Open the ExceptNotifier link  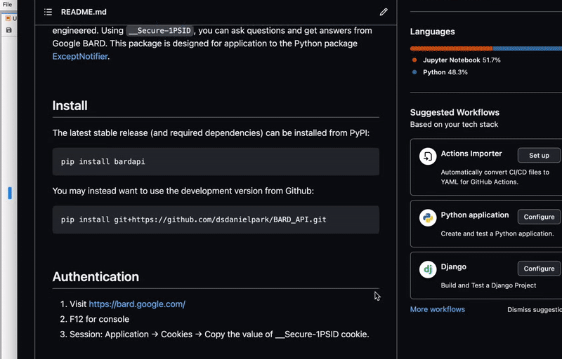click(x=80, y=56)
